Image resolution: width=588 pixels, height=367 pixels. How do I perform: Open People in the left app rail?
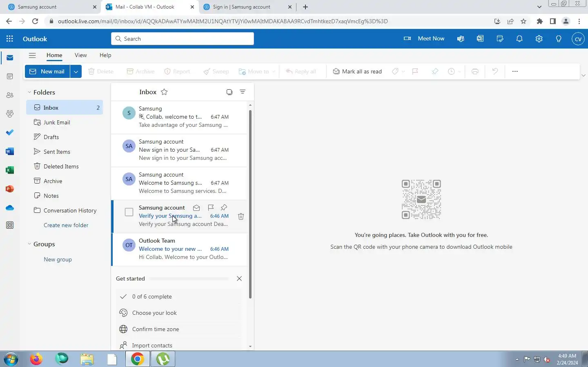10,95
